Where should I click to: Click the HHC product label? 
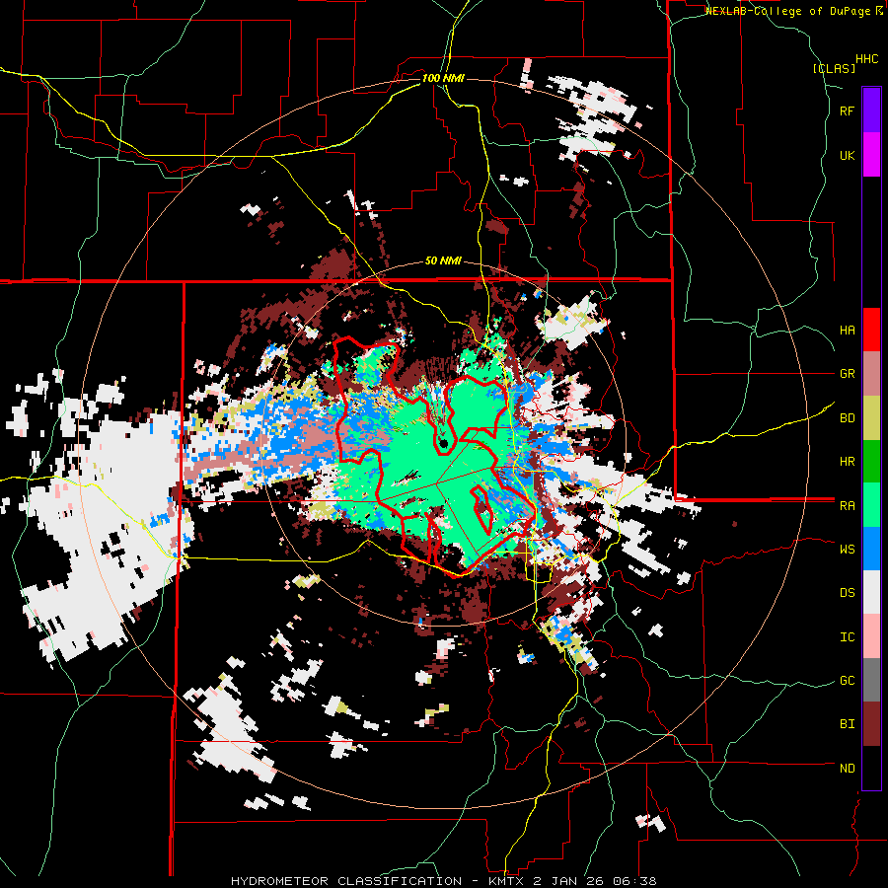coord(866,59)
